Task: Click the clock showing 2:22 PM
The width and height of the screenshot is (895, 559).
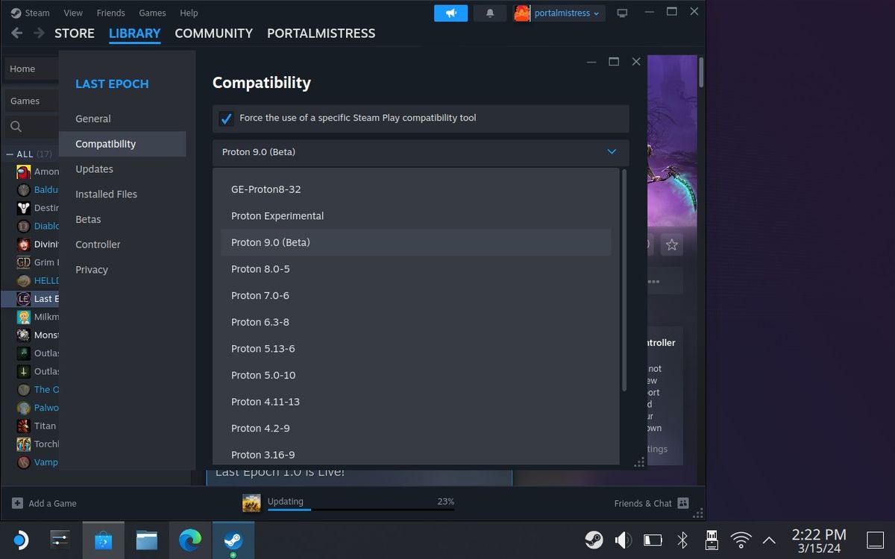Action: tap(819, 534)
